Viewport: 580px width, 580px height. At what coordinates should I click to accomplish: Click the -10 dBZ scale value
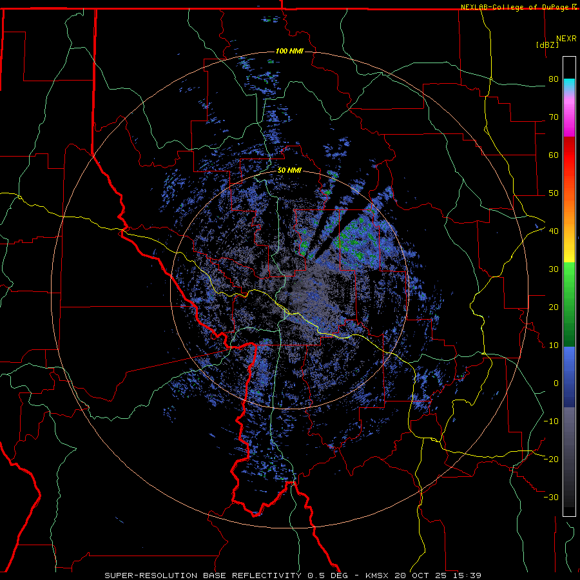click(551, 421)
